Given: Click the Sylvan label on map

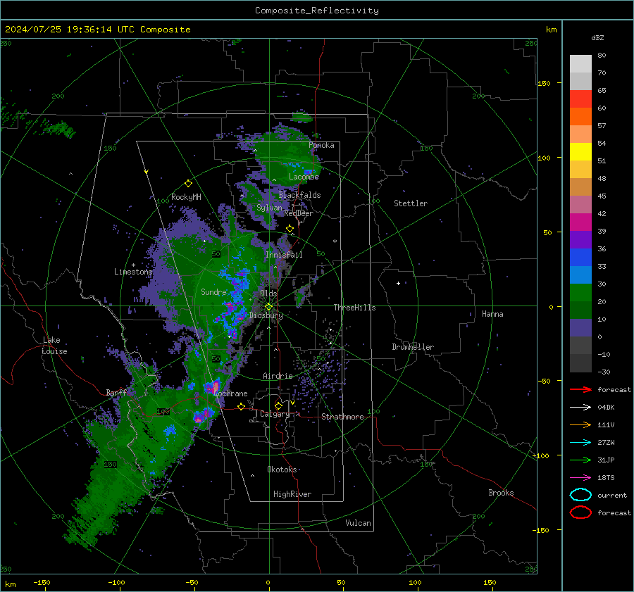Looking at the screenshot, I should coord(269,208).
